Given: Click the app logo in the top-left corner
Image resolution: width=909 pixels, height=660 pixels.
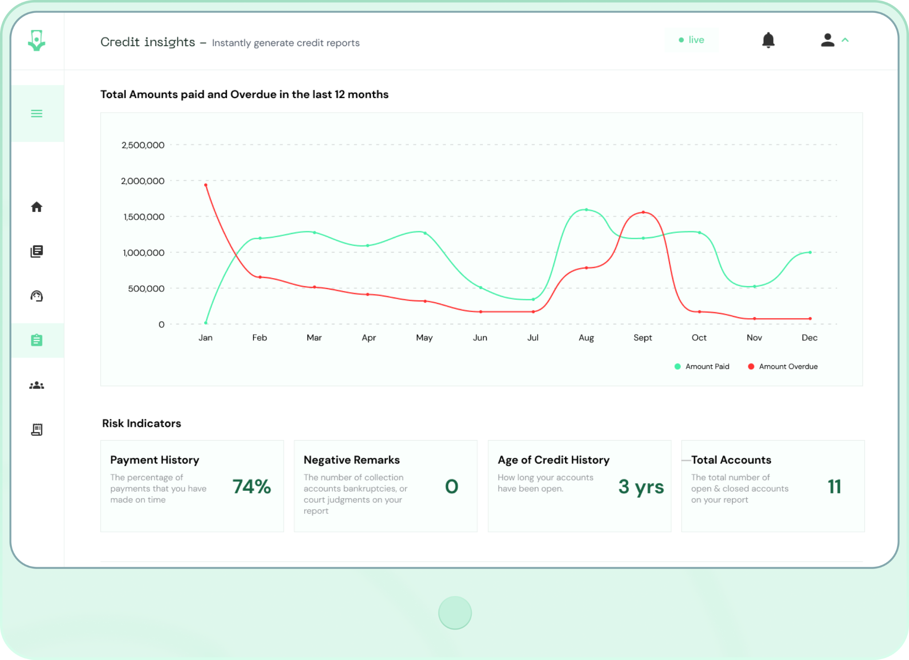Looking at the screenshot, I should [36, 41].
